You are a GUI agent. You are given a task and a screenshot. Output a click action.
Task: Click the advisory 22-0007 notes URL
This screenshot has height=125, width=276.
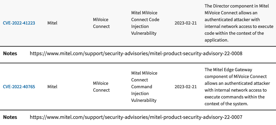(x=136, y=117)
